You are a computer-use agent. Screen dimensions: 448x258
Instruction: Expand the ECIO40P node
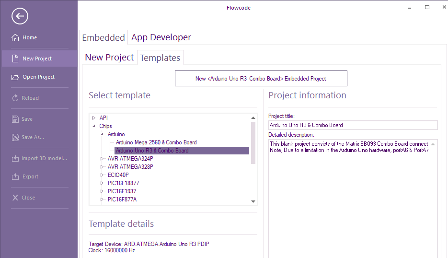(102, 175)
